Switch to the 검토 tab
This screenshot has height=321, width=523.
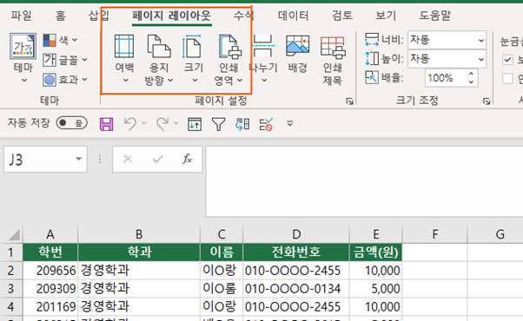coord(342,16)
